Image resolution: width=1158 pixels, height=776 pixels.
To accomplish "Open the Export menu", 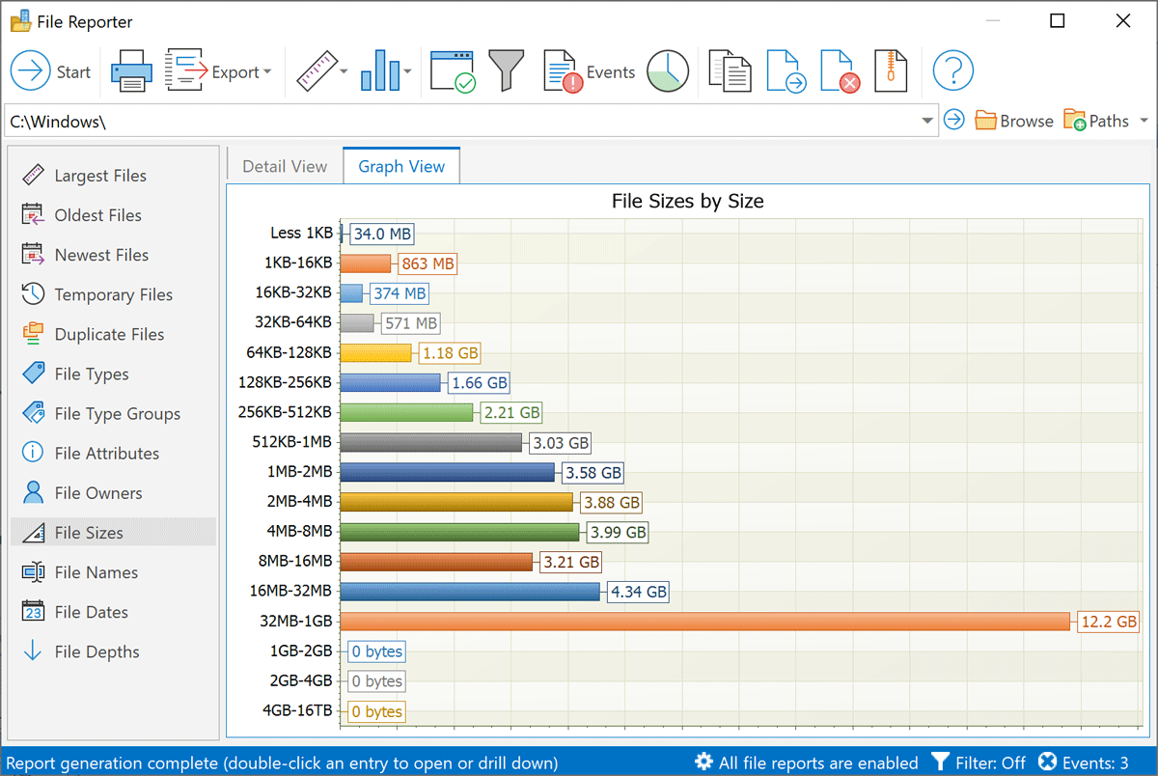I will [219, 71].
